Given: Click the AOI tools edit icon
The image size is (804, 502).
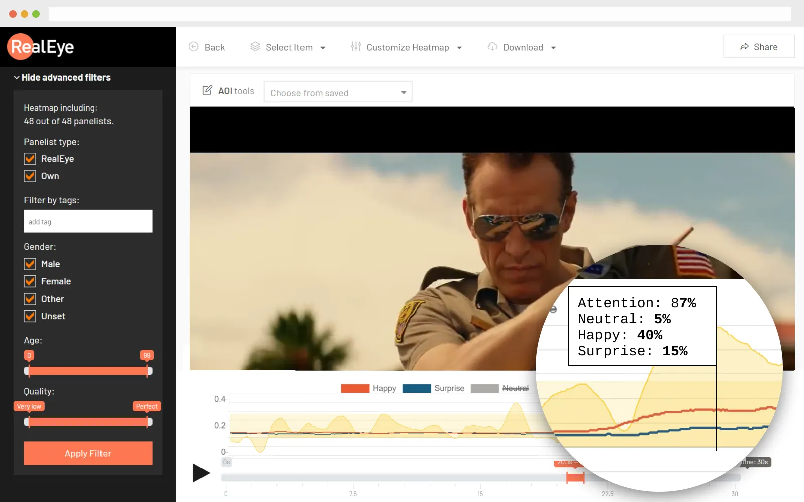Looking at the screenshot, I should coord(207,90).
